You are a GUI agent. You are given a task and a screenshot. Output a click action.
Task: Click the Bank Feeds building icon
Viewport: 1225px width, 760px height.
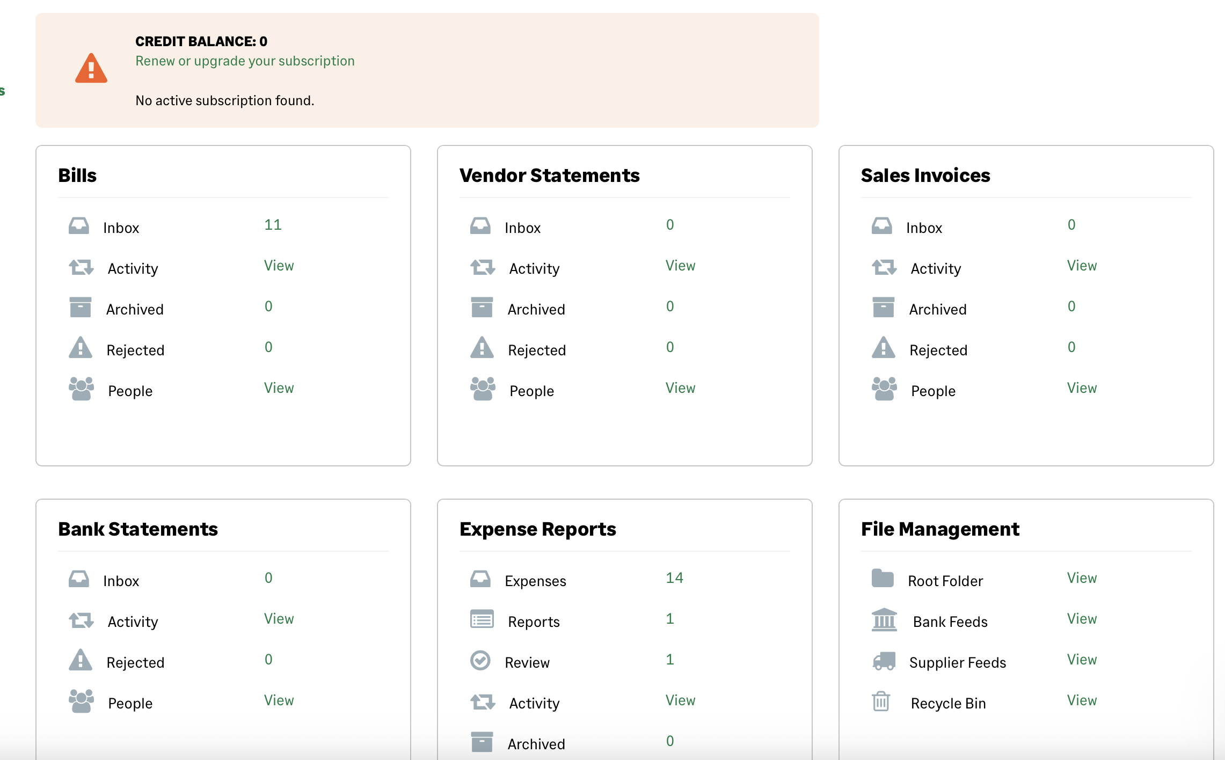[x=884, y=619]
